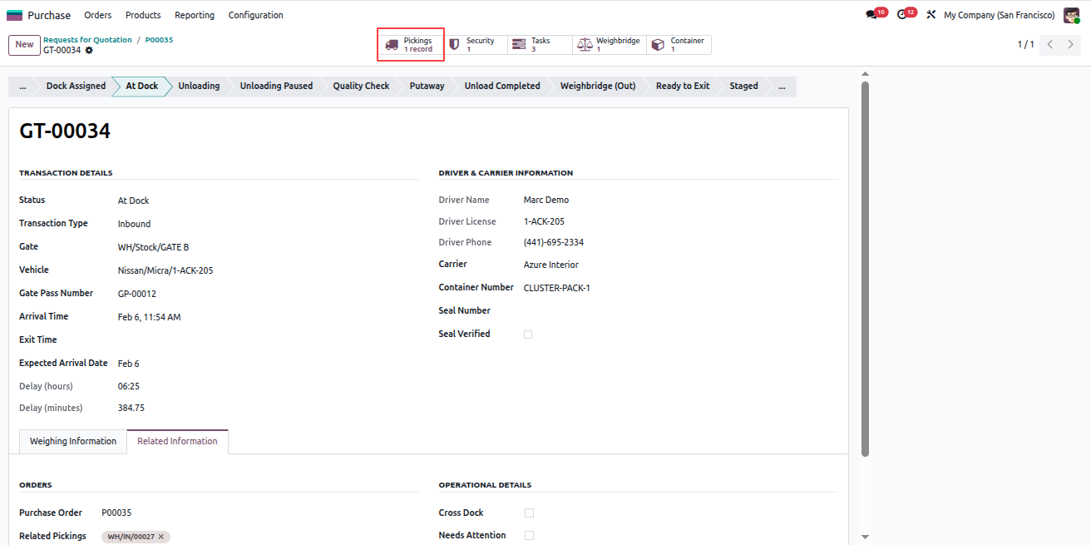Open the Weighbridge scale smart button
This screenshot has height=545, width=1091.
pyautogui.click(x=610, y=45)
